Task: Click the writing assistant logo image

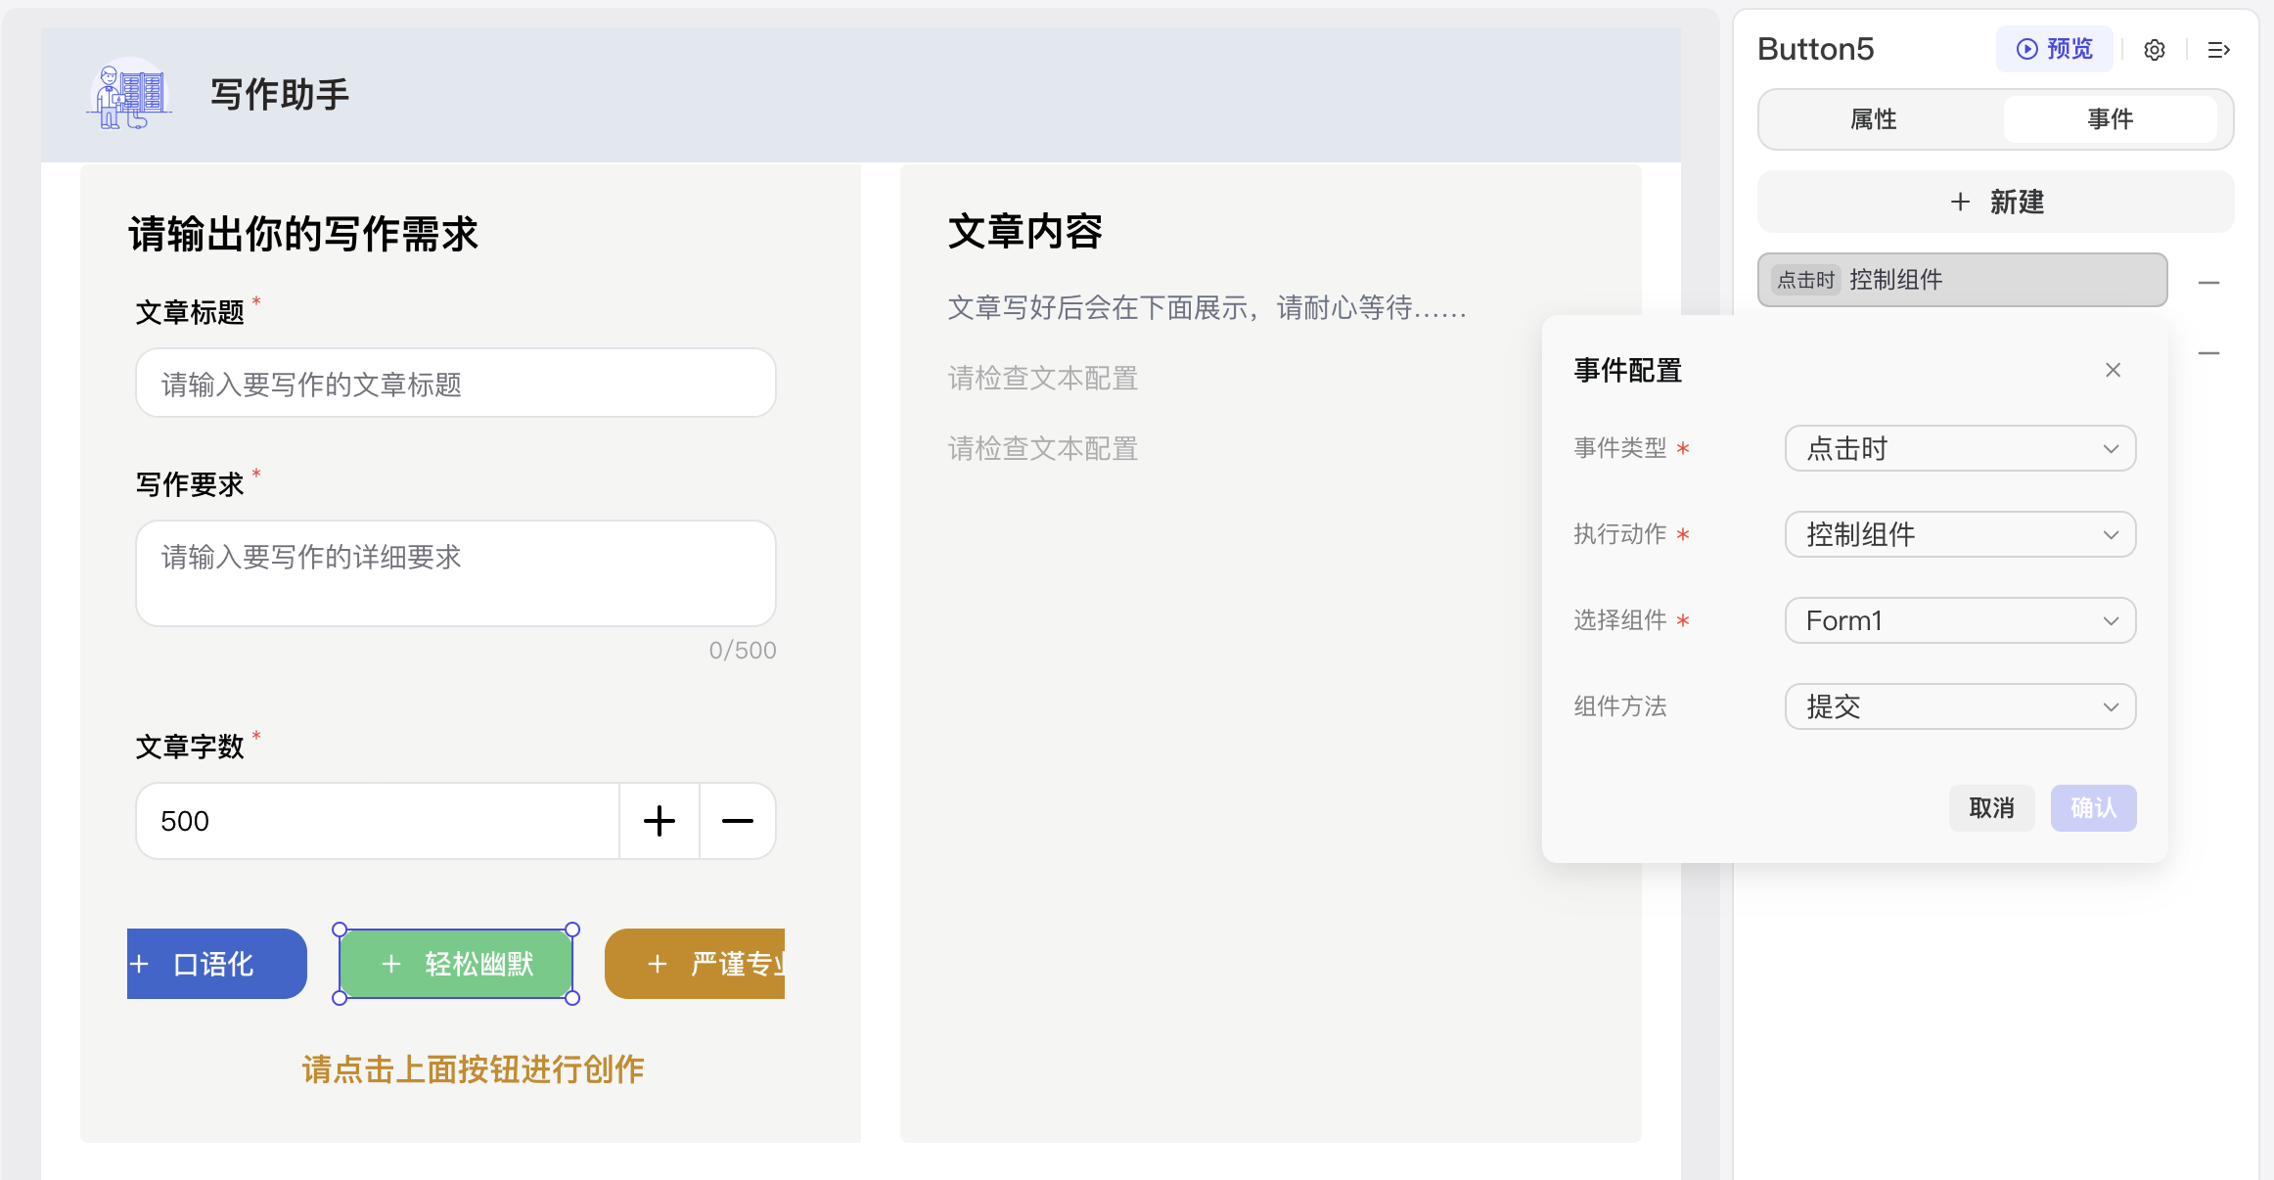Action: 130,95
